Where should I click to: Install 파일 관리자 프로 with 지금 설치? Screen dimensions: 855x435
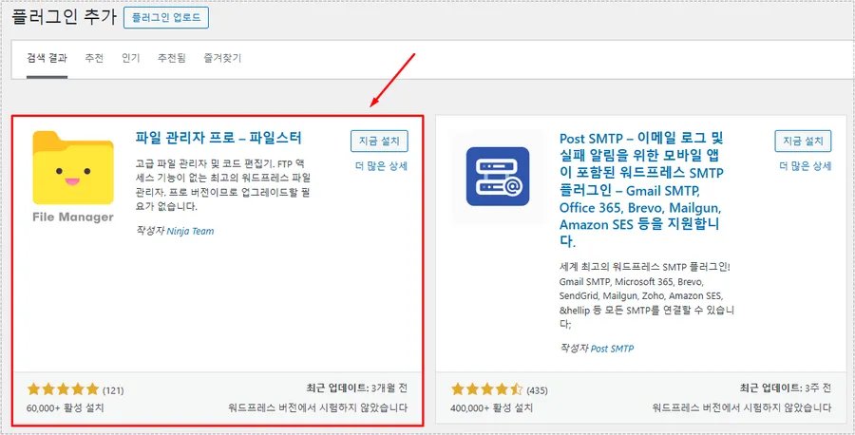point(379,142)
